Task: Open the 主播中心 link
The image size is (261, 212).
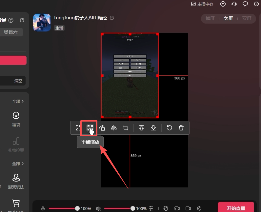Action: click(x=202, y=4)
